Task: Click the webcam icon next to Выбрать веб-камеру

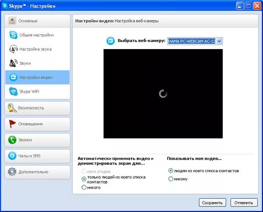Action: click(x=111, y=41)
